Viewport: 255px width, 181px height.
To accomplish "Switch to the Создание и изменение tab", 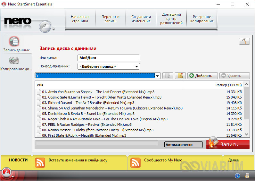I will tap(141, 19).
